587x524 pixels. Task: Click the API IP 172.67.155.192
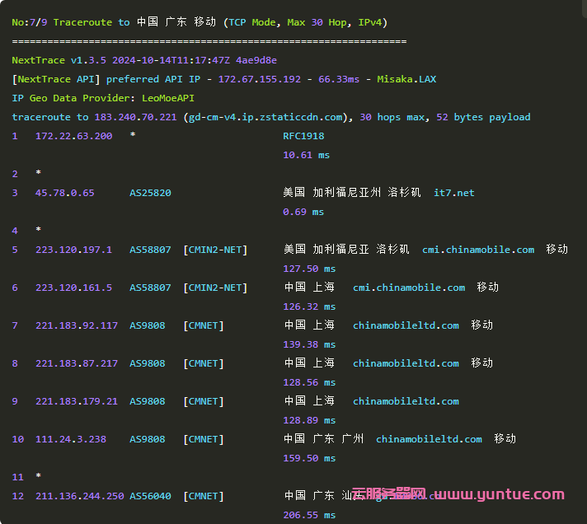click(260, 79)
